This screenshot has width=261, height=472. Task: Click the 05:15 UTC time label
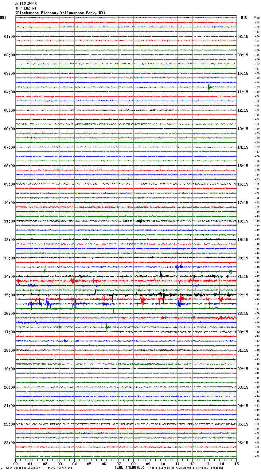click(243, 424)
